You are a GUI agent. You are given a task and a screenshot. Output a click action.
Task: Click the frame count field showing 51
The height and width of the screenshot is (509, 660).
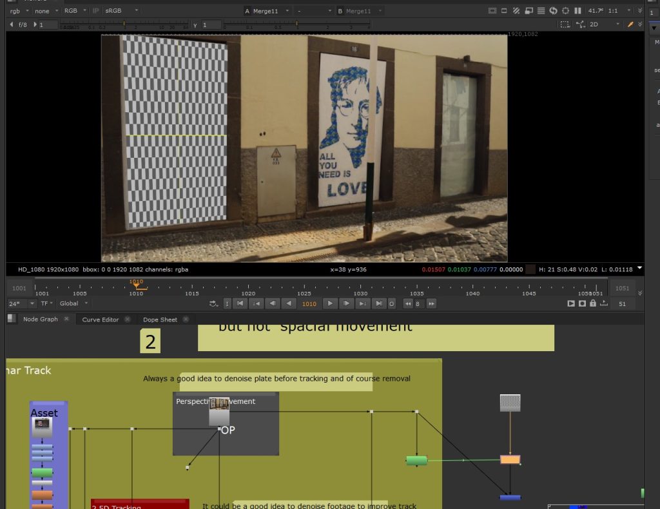622,303
